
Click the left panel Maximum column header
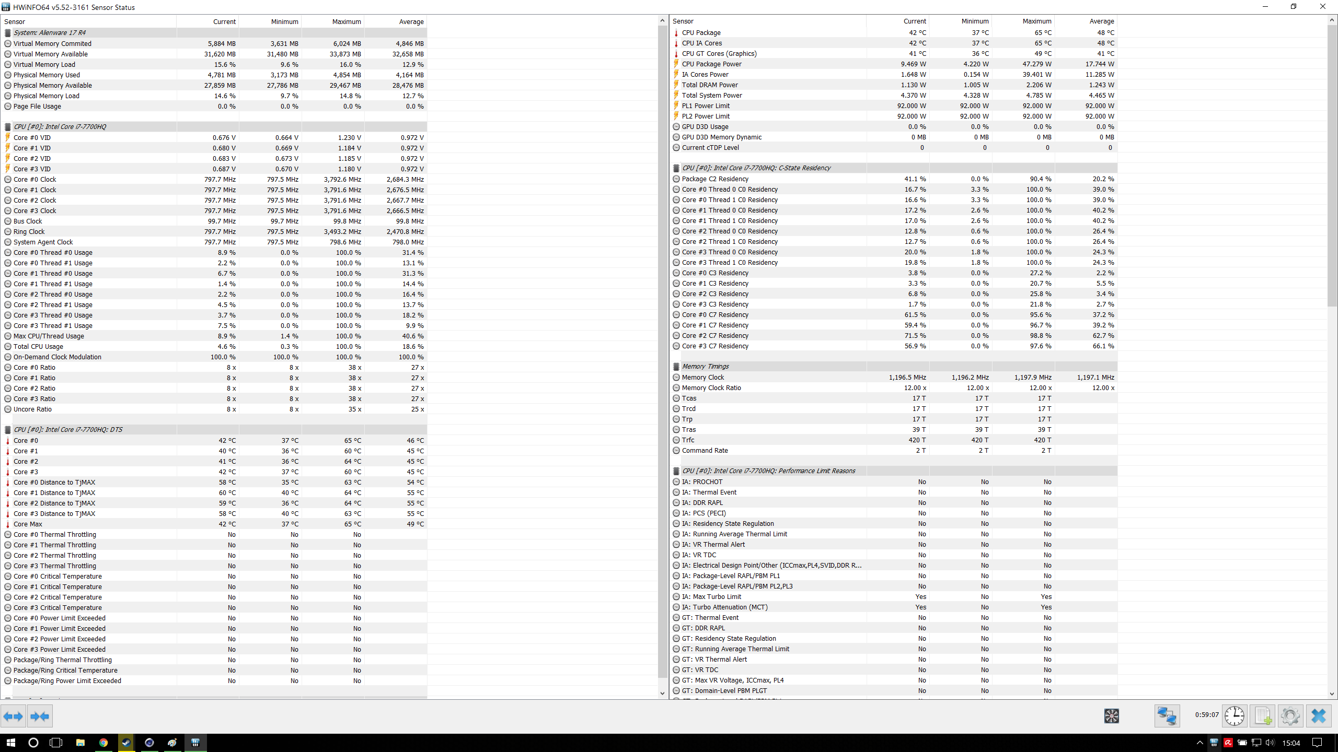(346, 21)
